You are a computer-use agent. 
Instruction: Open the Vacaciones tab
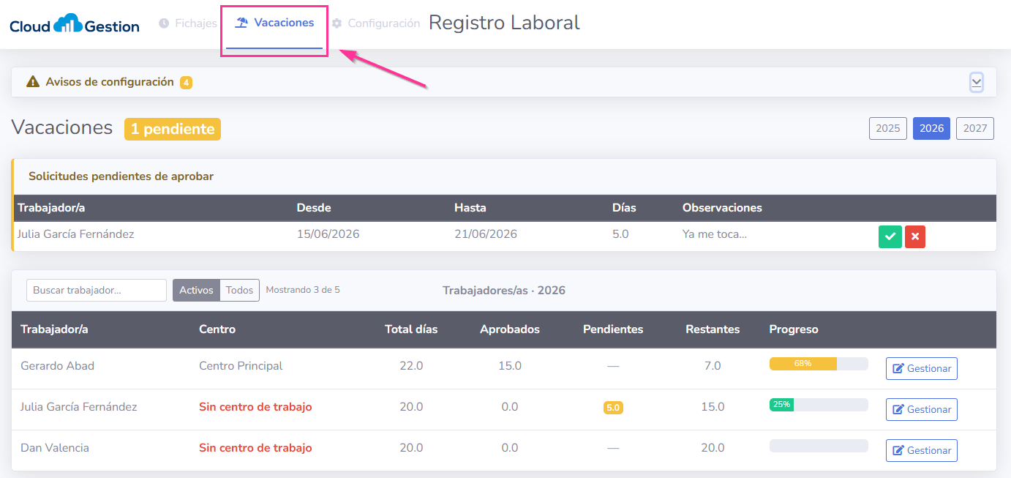point(274,23)
